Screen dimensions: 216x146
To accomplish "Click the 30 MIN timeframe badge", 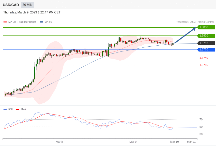I will 27,5.
